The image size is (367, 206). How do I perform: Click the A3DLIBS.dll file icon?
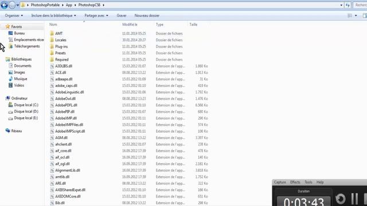(x=52, y=66)
